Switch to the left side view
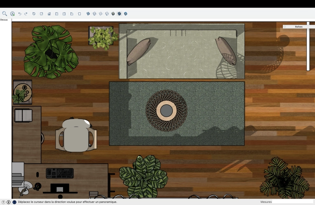Screen dimensions: 315x205 click(72, 14)
